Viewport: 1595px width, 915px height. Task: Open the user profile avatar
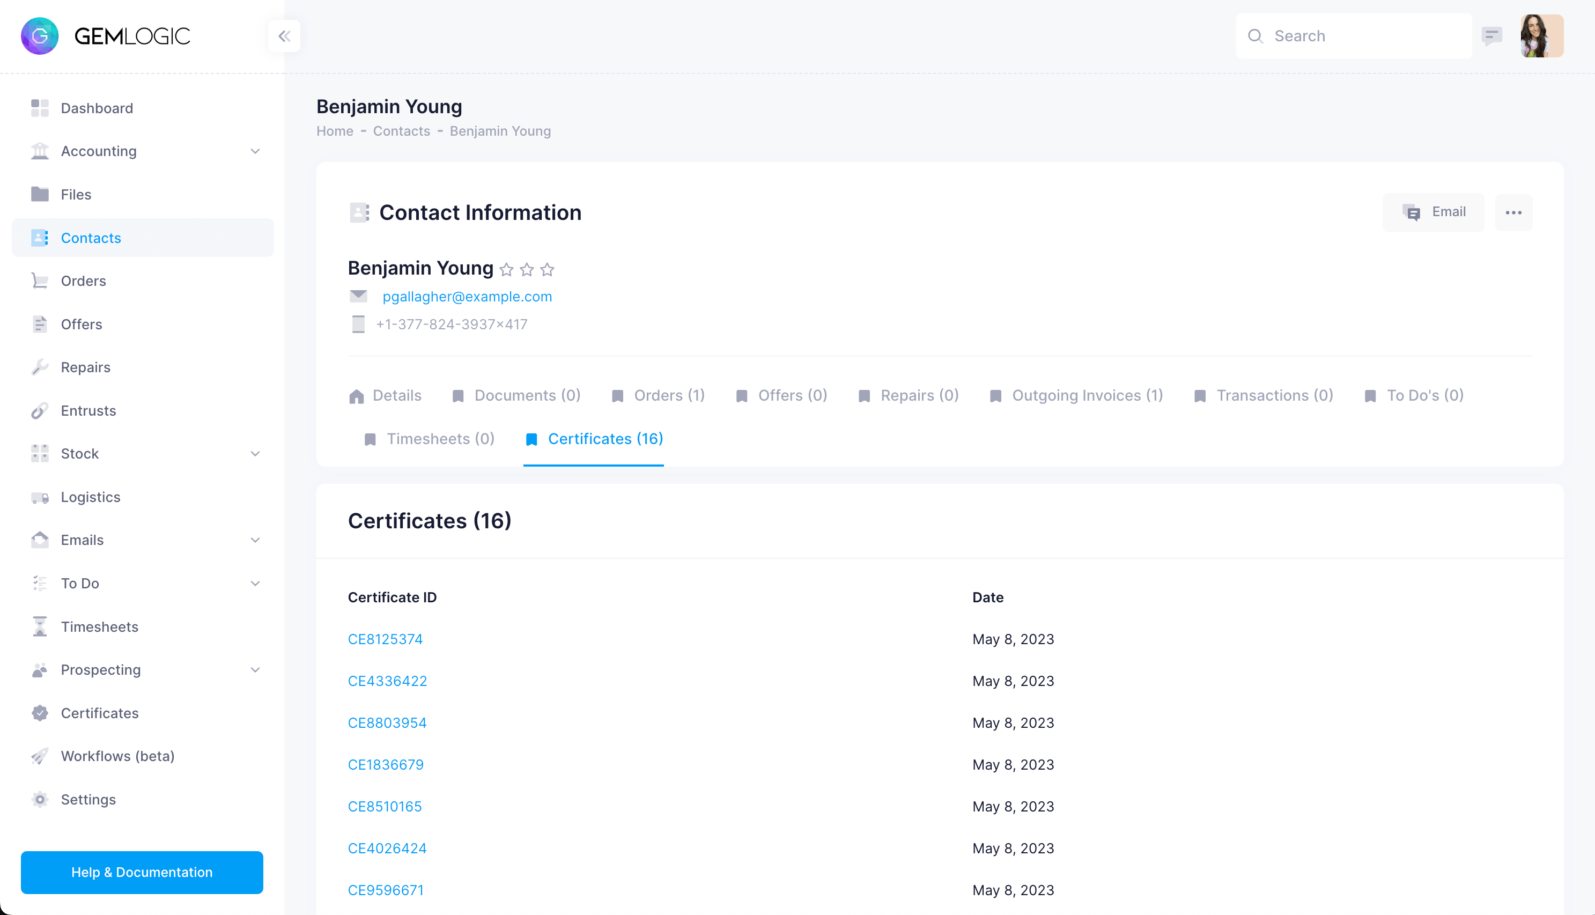(x=1541, y=36)
